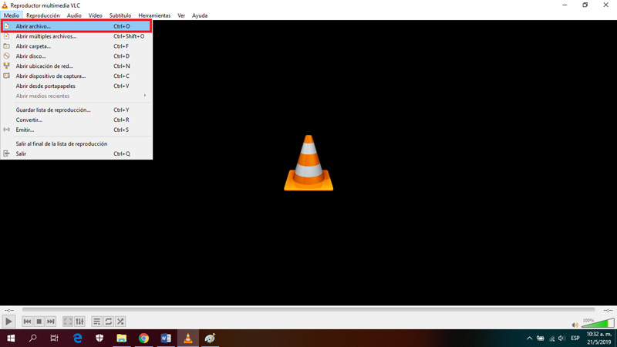Click the Salir exit icon
617x347 pixels.
[7, 153]
